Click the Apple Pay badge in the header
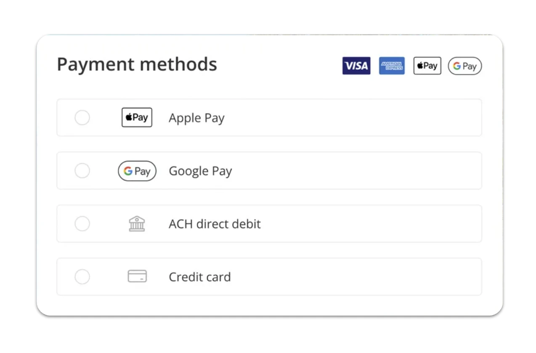Viewport: 536px width, 353px height. coord(427,66)
